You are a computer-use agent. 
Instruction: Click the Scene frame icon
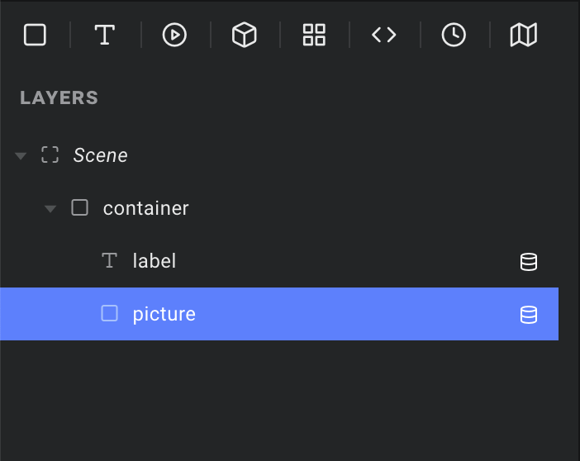click(50, 154)
